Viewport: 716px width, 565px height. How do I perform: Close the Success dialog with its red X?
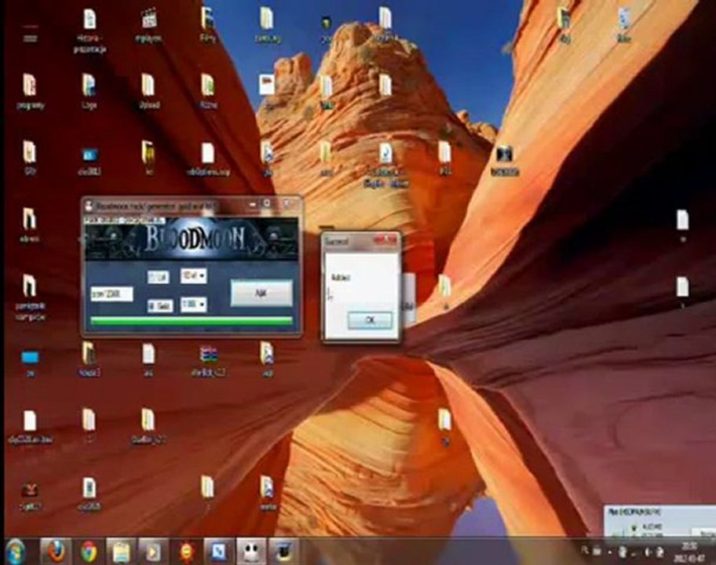(x=387, y=240)
